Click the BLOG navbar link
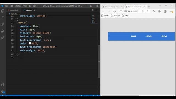This screenshot has height=99, width=176. (164, 37)
